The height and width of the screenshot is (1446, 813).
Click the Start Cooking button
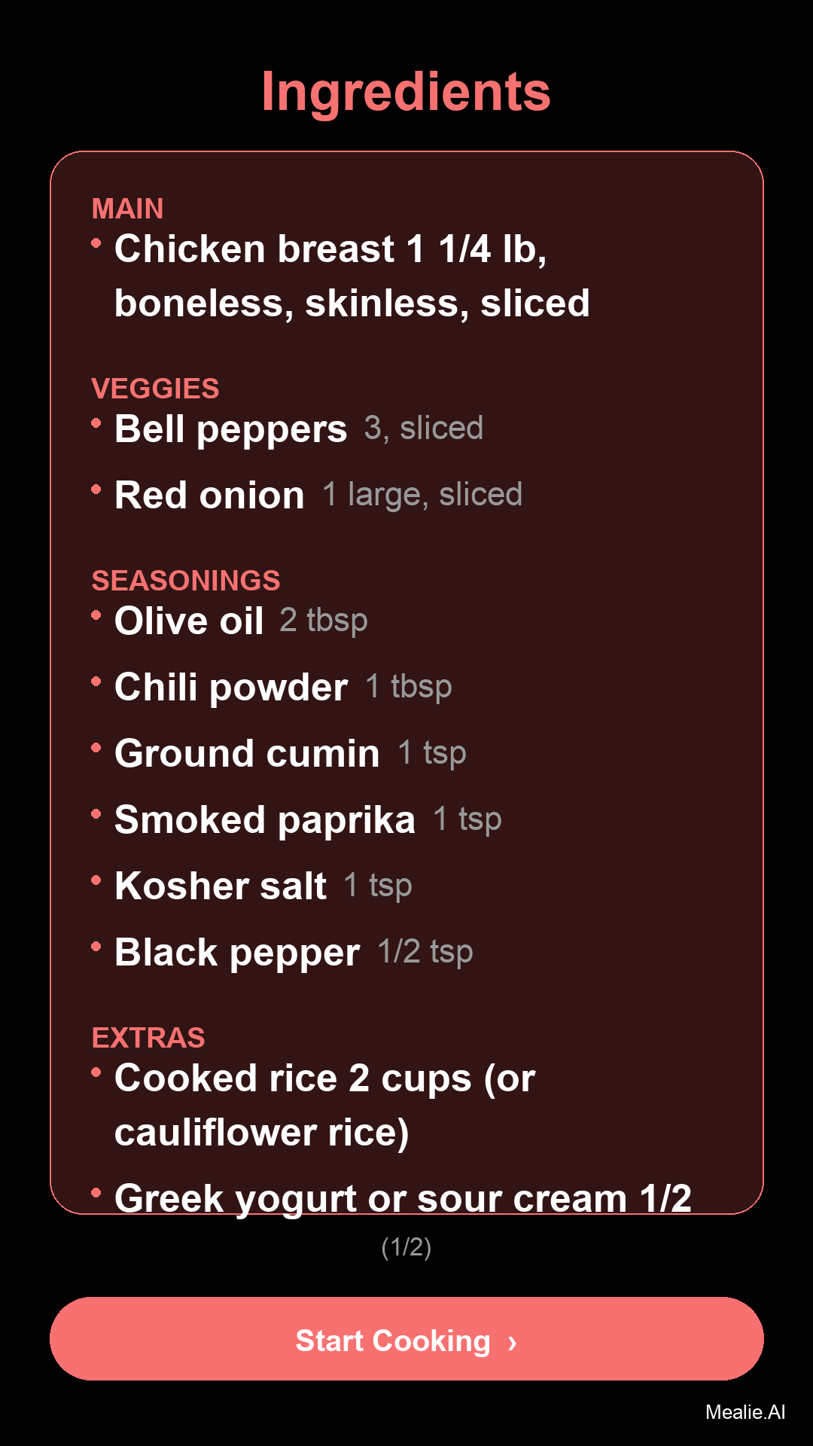click(x=406, y=1338)
